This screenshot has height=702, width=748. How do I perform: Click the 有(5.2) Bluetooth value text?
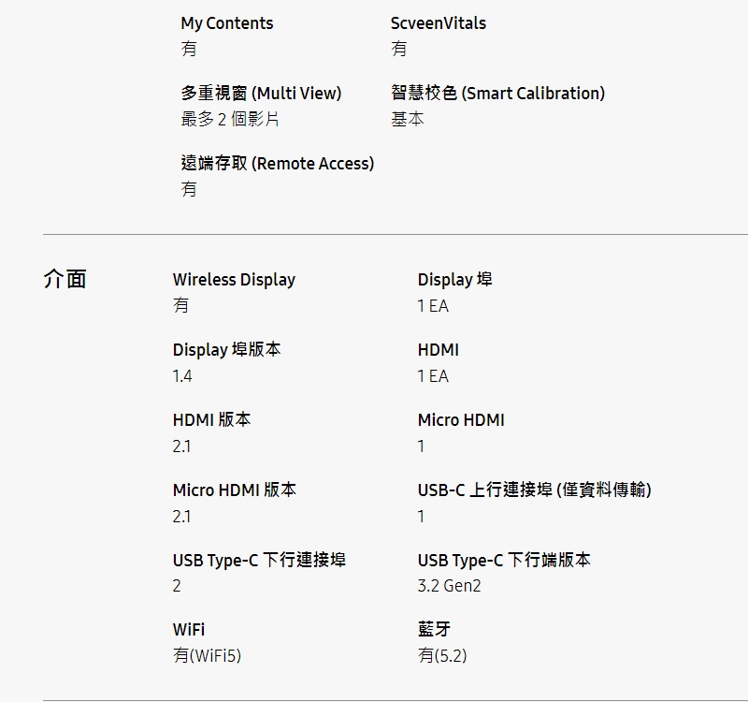(x=441, y=656)
